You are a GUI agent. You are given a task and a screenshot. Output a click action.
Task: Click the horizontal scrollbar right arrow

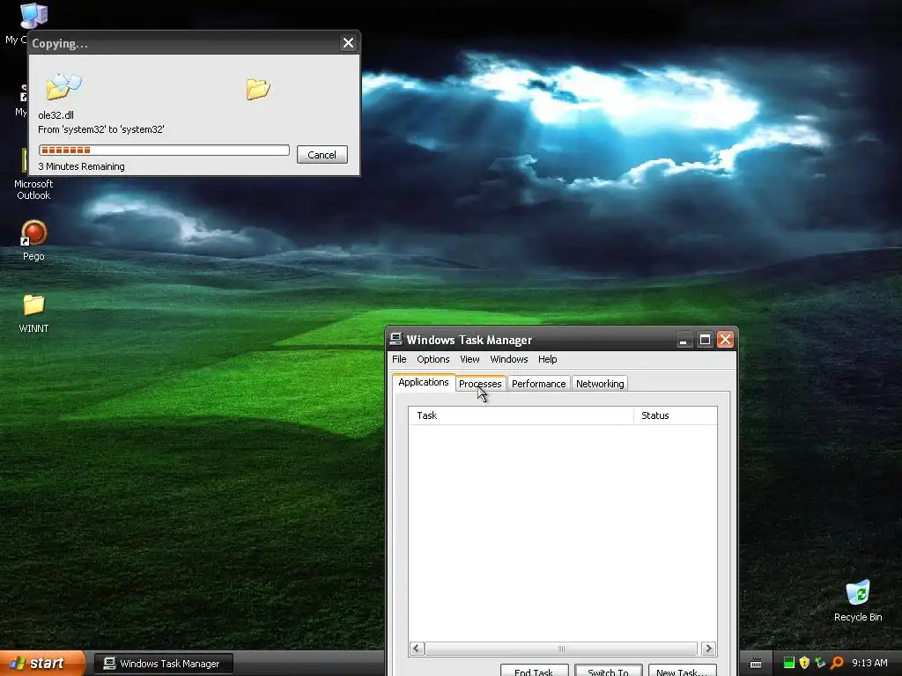(x=709, y=649)
